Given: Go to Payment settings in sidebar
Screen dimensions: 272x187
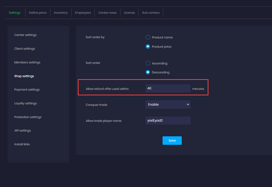Looking at the screenshot, I should 27,90.
